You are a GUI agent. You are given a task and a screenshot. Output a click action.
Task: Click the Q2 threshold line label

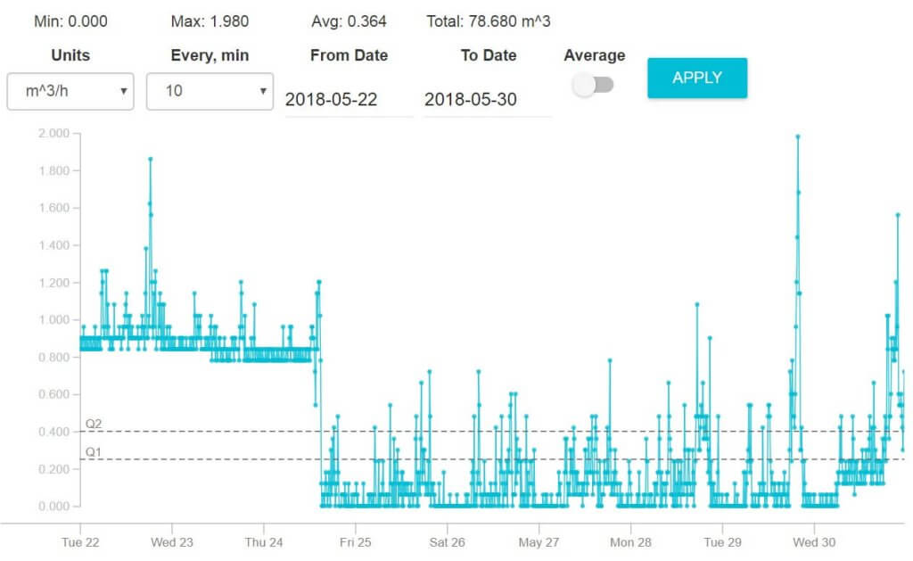94,424
